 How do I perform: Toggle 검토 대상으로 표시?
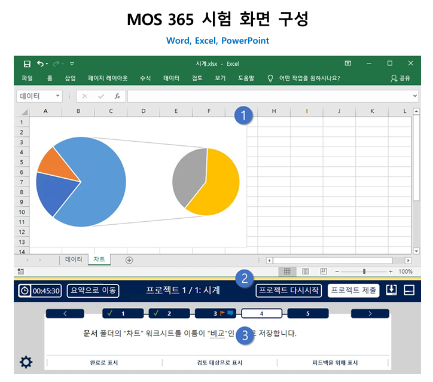tap(219, 363)
